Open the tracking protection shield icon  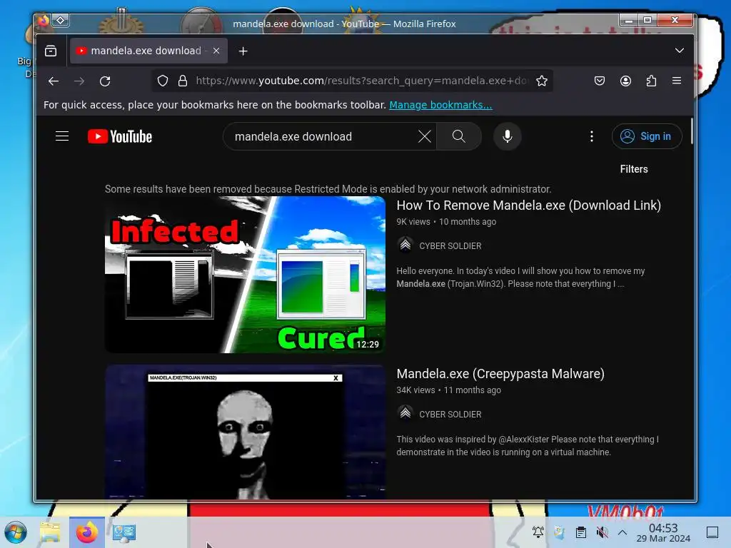tap(162, 81)
